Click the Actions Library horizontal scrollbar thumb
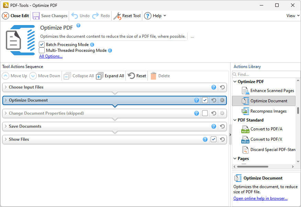 coord(253,167)
